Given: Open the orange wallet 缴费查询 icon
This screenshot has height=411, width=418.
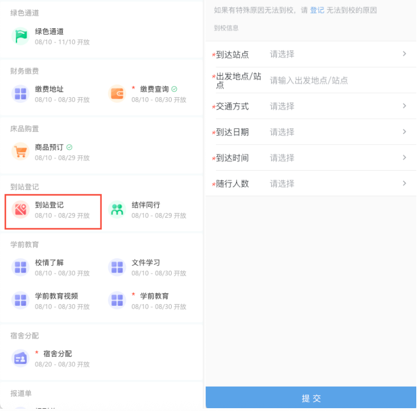Looking at the screenshot, I should pyautogui.click(x=117, y=94).
